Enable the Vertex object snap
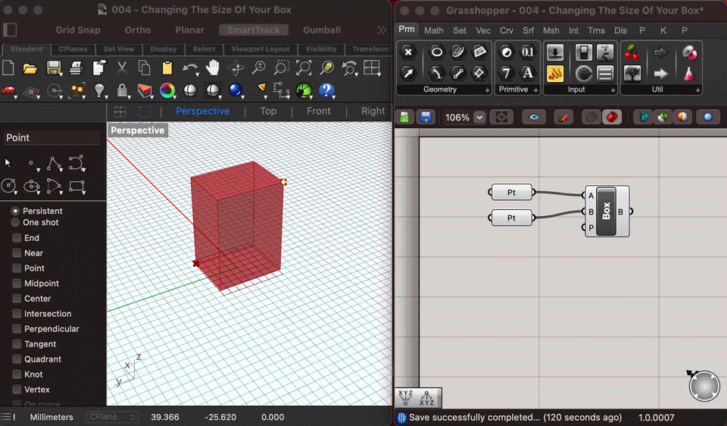Screen dimensions: 727x426 tap(17, 390)
